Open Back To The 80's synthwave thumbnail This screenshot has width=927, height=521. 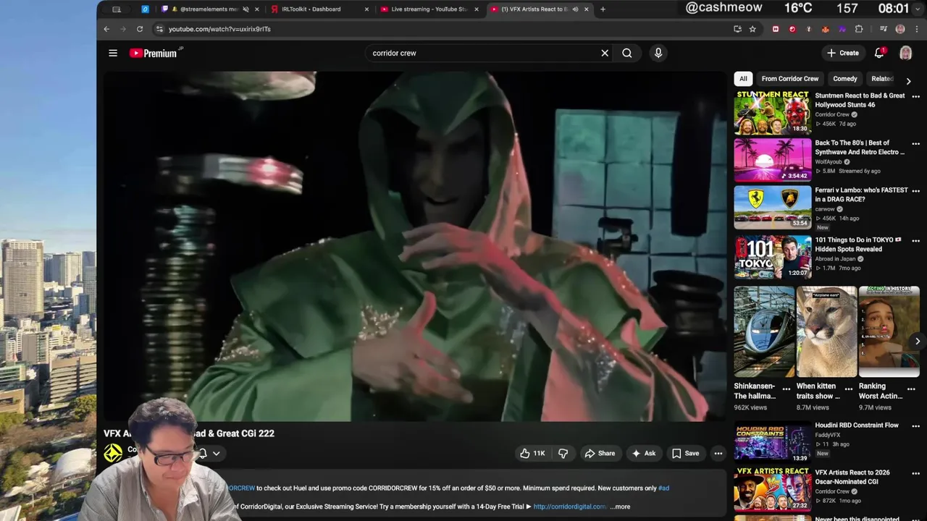[x=772, y=160]
